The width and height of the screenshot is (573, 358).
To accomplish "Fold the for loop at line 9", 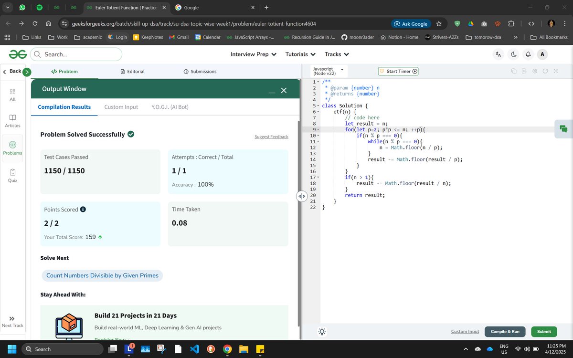I will (318, 130).
